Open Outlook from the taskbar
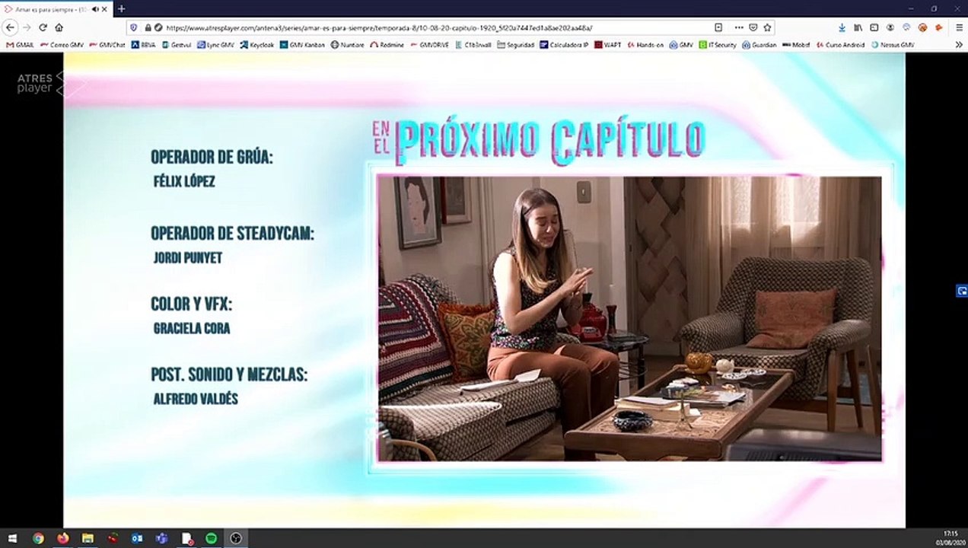968x548 pixels. [137, 538]
